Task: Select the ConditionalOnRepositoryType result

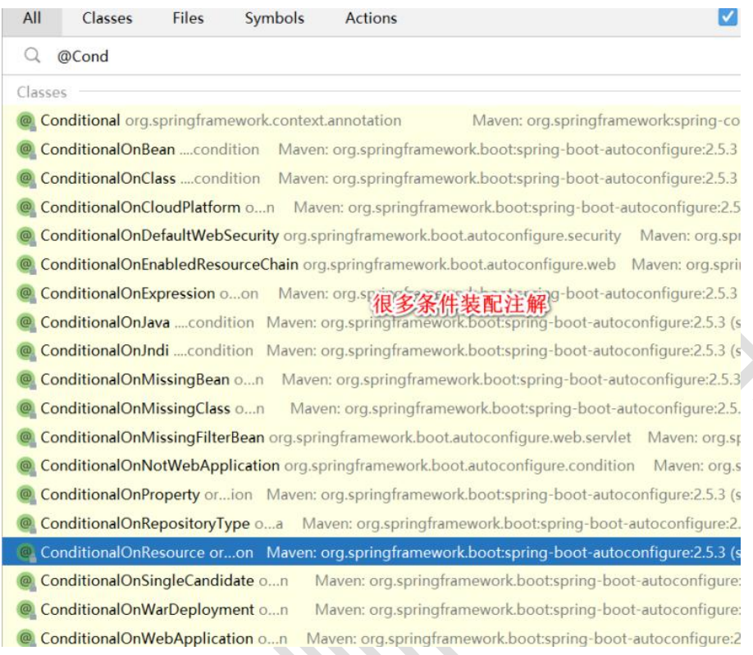Action: point(372,523)
